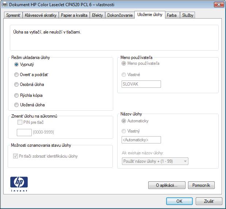The image size is (226, 209).
Task: Click the SLOVAK user name field
Action: (141, 84)
